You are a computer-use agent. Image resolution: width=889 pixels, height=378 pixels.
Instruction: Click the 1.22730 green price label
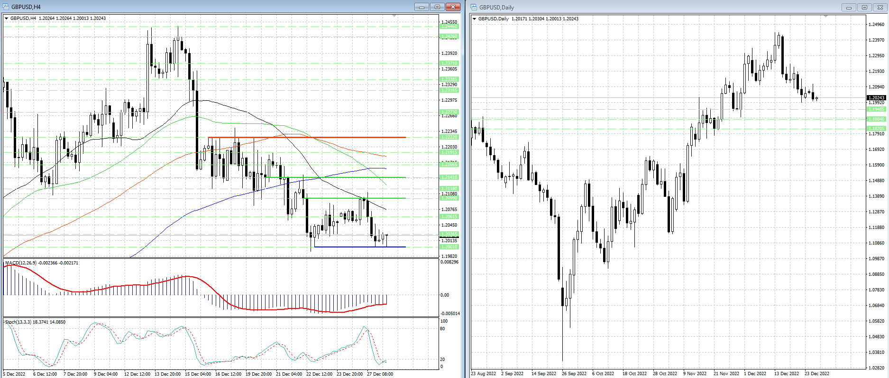tap(449, 112)
